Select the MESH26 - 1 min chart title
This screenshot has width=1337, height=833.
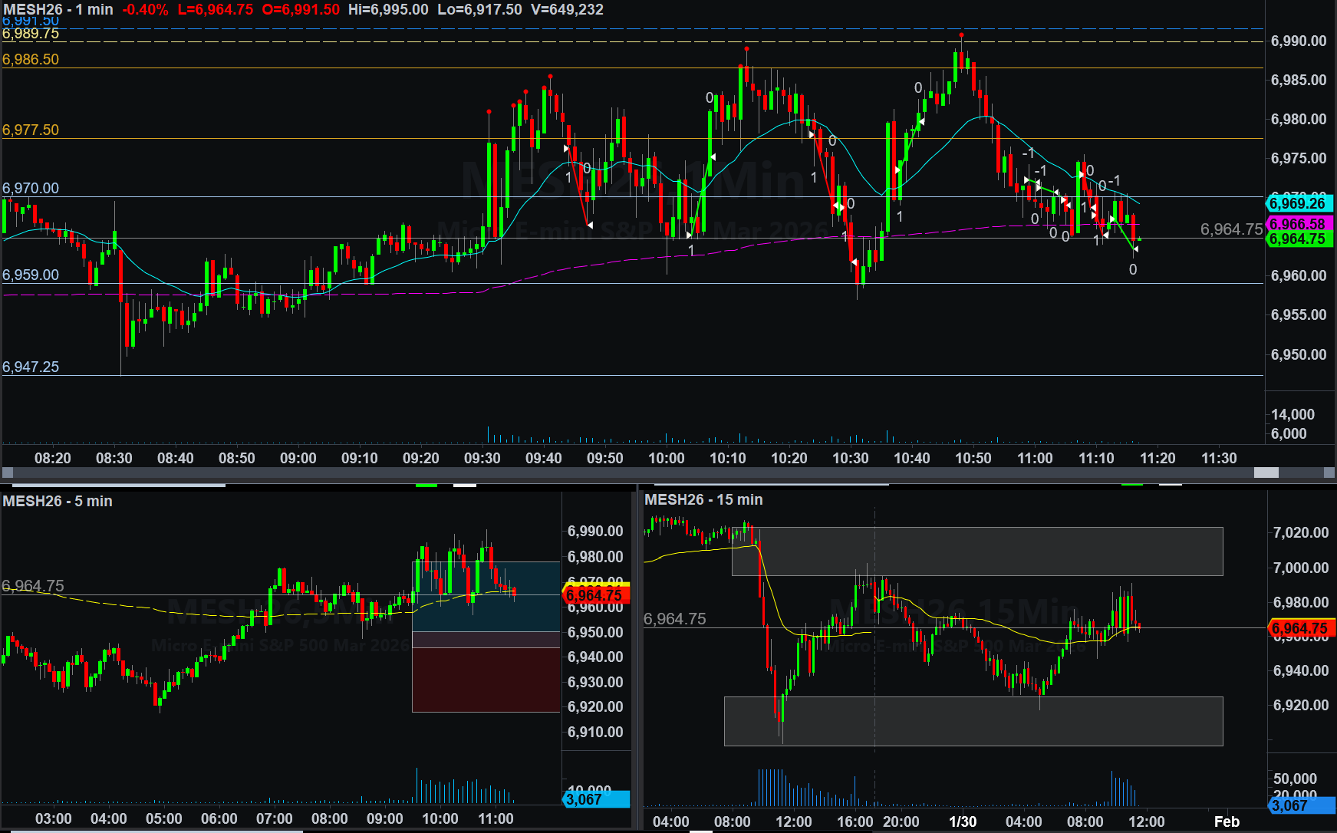[x=58, y=10]
